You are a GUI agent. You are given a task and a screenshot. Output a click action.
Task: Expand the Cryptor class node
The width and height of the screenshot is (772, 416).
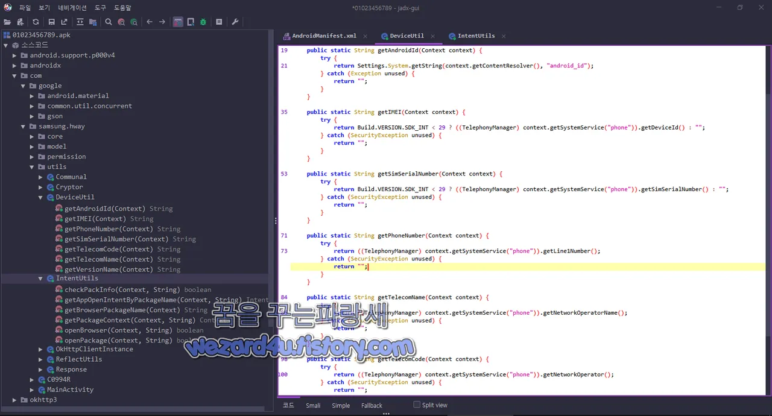[x=41, y=187]
